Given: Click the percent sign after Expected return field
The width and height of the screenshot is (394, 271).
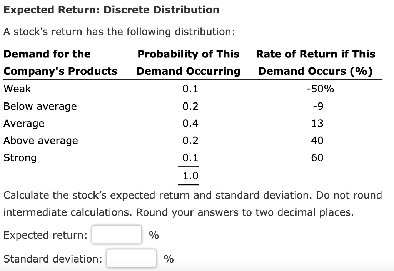Looking at the screenshot, I should click(x=153, y=235).
